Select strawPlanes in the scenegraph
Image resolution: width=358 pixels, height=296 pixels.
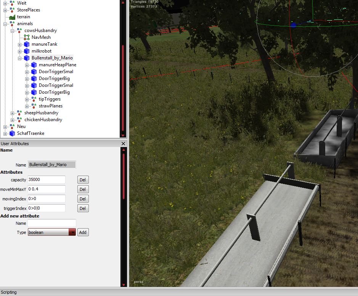tap(50, 106)
